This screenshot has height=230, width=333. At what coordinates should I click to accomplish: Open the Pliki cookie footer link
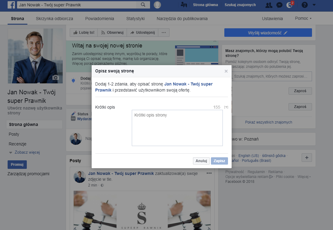pos(285,177)
